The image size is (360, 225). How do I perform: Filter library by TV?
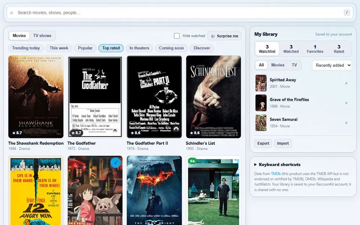pyautogui.click(x=294, y=65)
